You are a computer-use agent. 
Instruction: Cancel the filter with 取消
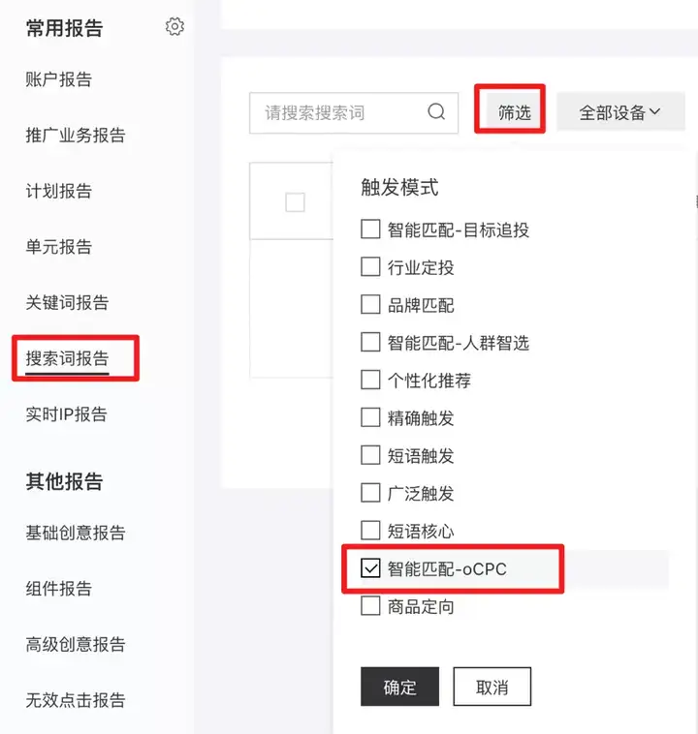[492, 687]
